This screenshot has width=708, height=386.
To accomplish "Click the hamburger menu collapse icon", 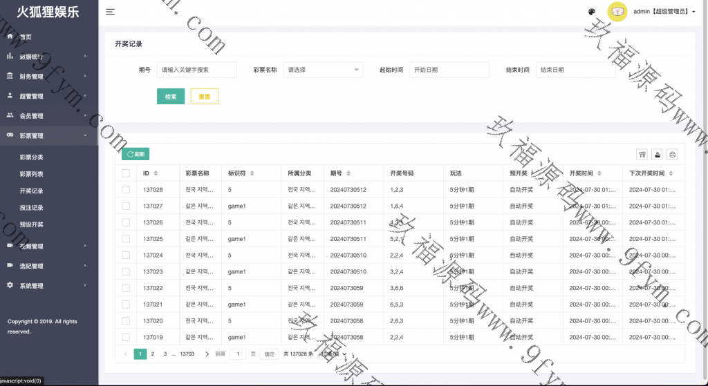I will point(111,12).
